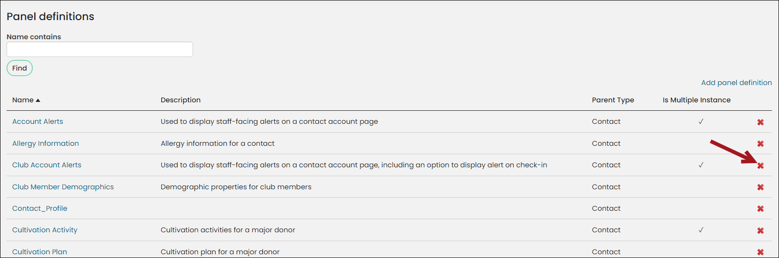The width and height of the screenshot is (779, 258).
Task: Focus the Name contains text field
Action: (x=100, y=50)
